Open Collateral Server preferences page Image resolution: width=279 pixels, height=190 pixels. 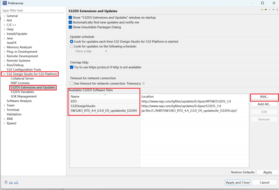(22, 78)
